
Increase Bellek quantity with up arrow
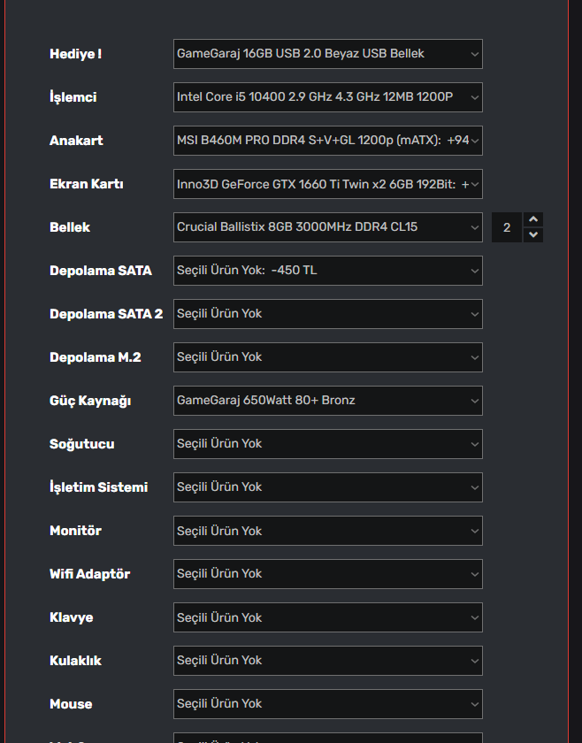532,219
